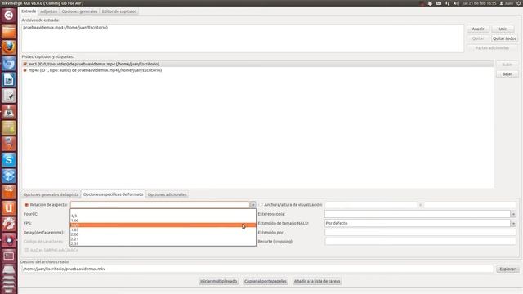The height and width of the screenshot is (294, 523).
Task: Open Ubuntu One from the dock
Action: click(x=9, y=208)
